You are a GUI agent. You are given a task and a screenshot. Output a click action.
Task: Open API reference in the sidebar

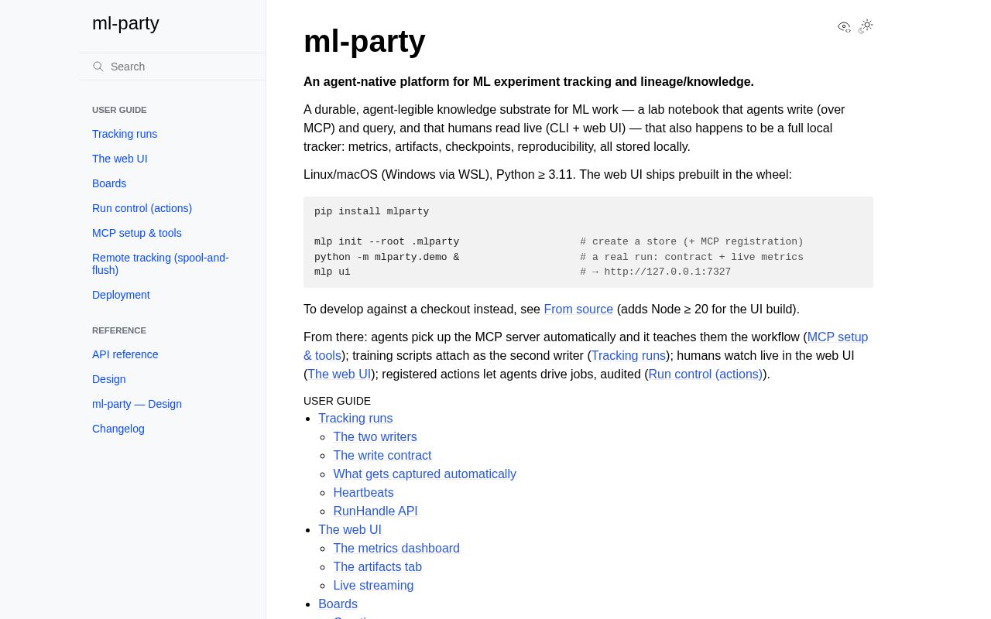125,354
